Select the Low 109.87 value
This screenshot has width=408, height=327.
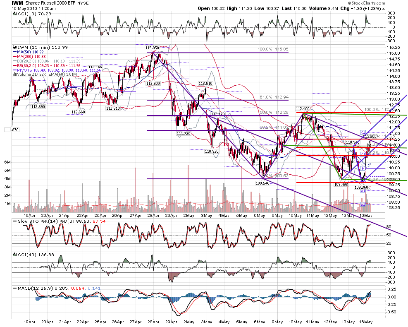(267, 8)
